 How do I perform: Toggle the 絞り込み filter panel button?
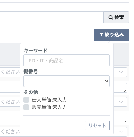(x=112, y=35)
